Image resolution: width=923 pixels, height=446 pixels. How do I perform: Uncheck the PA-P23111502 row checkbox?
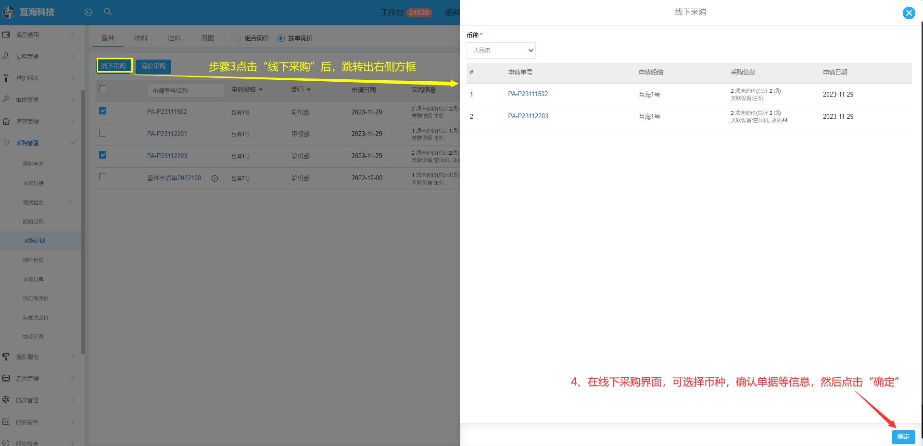tap(102, 111)
